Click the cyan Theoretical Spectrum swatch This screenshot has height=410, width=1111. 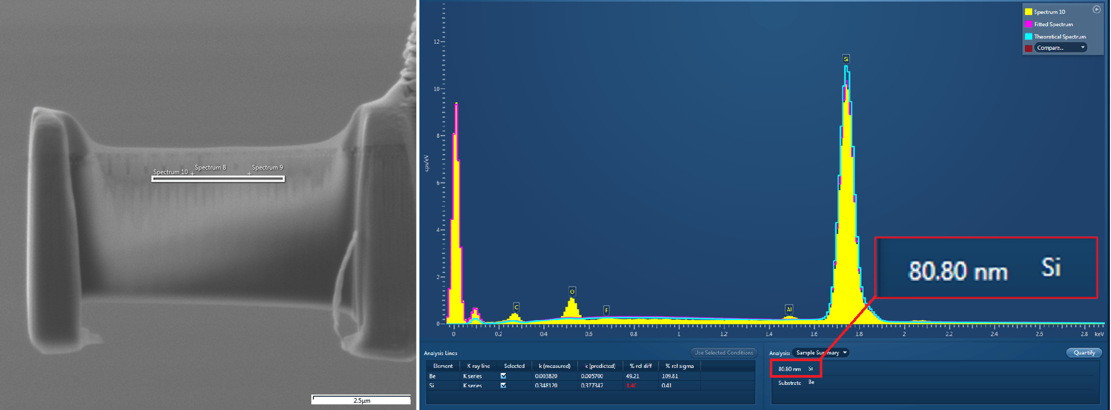pos(1028,37)
